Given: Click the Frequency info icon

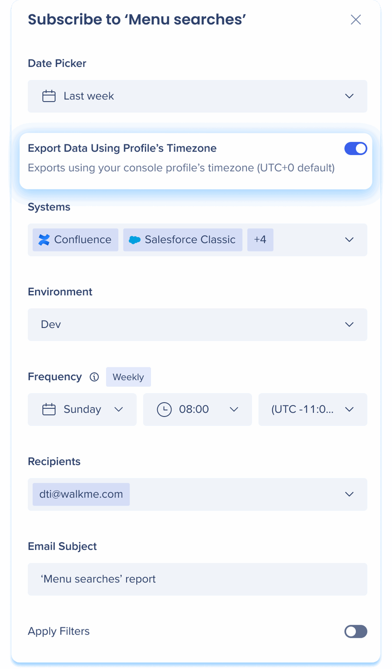Looking at the screenshot, I should pos(94,377).
